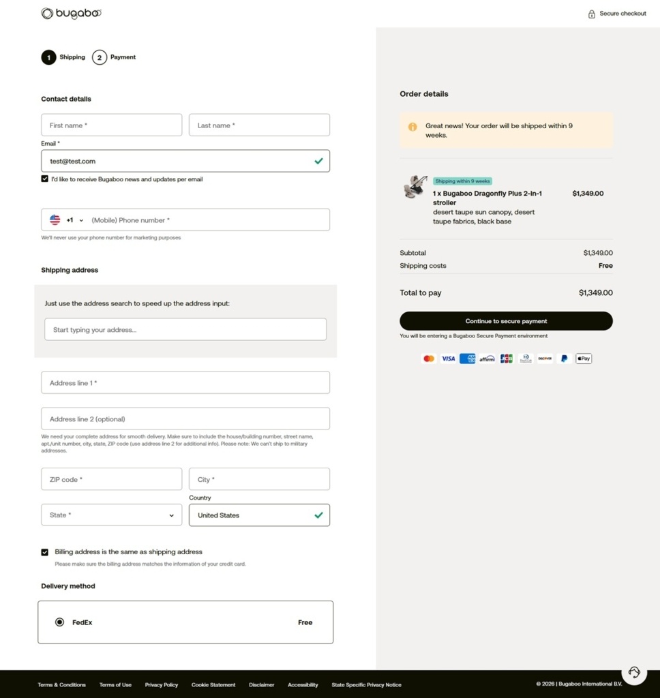Click the PayPal payment icon
Image resolution: width=660 pixels, height=698 pixels.
tap(565, 359)
